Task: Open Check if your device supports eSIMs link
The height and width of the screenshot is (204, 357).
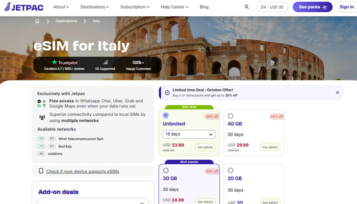Action: tap(83, 171)
